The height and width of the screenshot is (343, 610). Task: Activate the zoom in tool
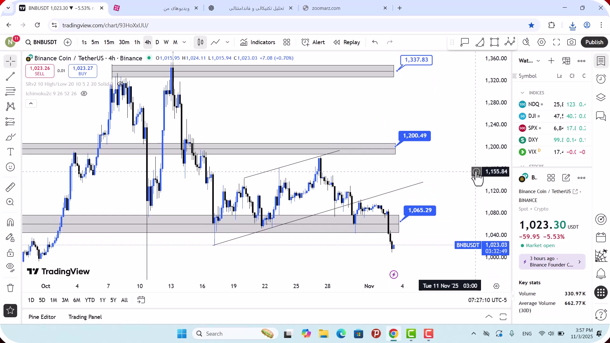click(x=10, y=202)
